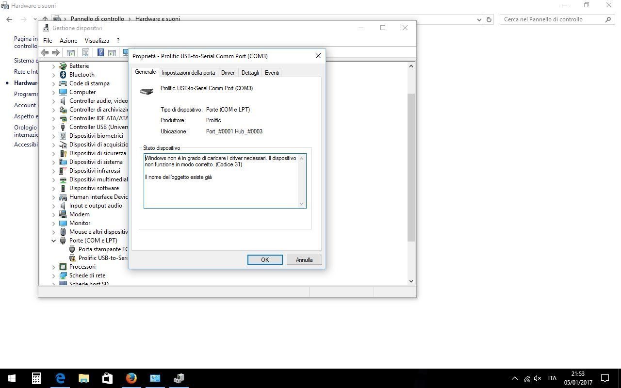This screenshot has width=621, height=388.
Task: Expand the Computer tree node
Action: [54, 92]
